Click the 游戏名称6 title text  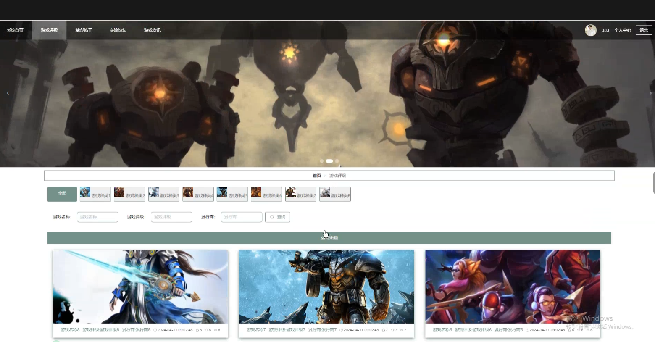(x=442, y=330)
